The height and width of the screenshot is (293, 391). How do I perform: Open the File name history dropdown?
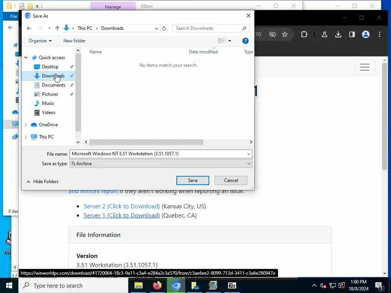249,154
